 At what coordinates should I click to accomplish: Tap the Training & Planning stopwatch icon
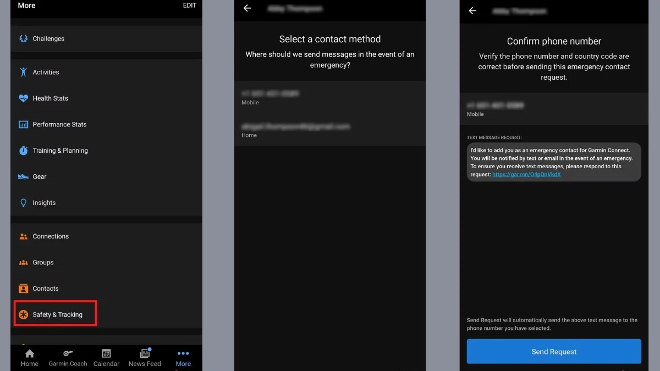click(x=23, y=151)
